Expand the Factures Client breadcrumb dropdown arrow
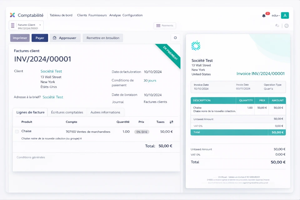 (40, 25)
